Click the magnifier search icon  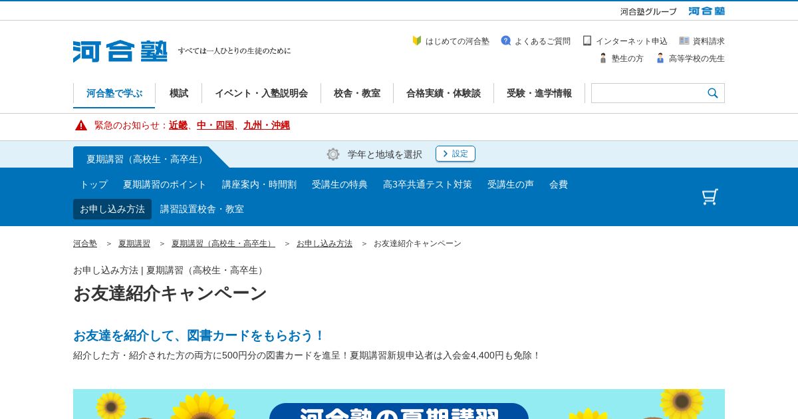tap(713, 93)
